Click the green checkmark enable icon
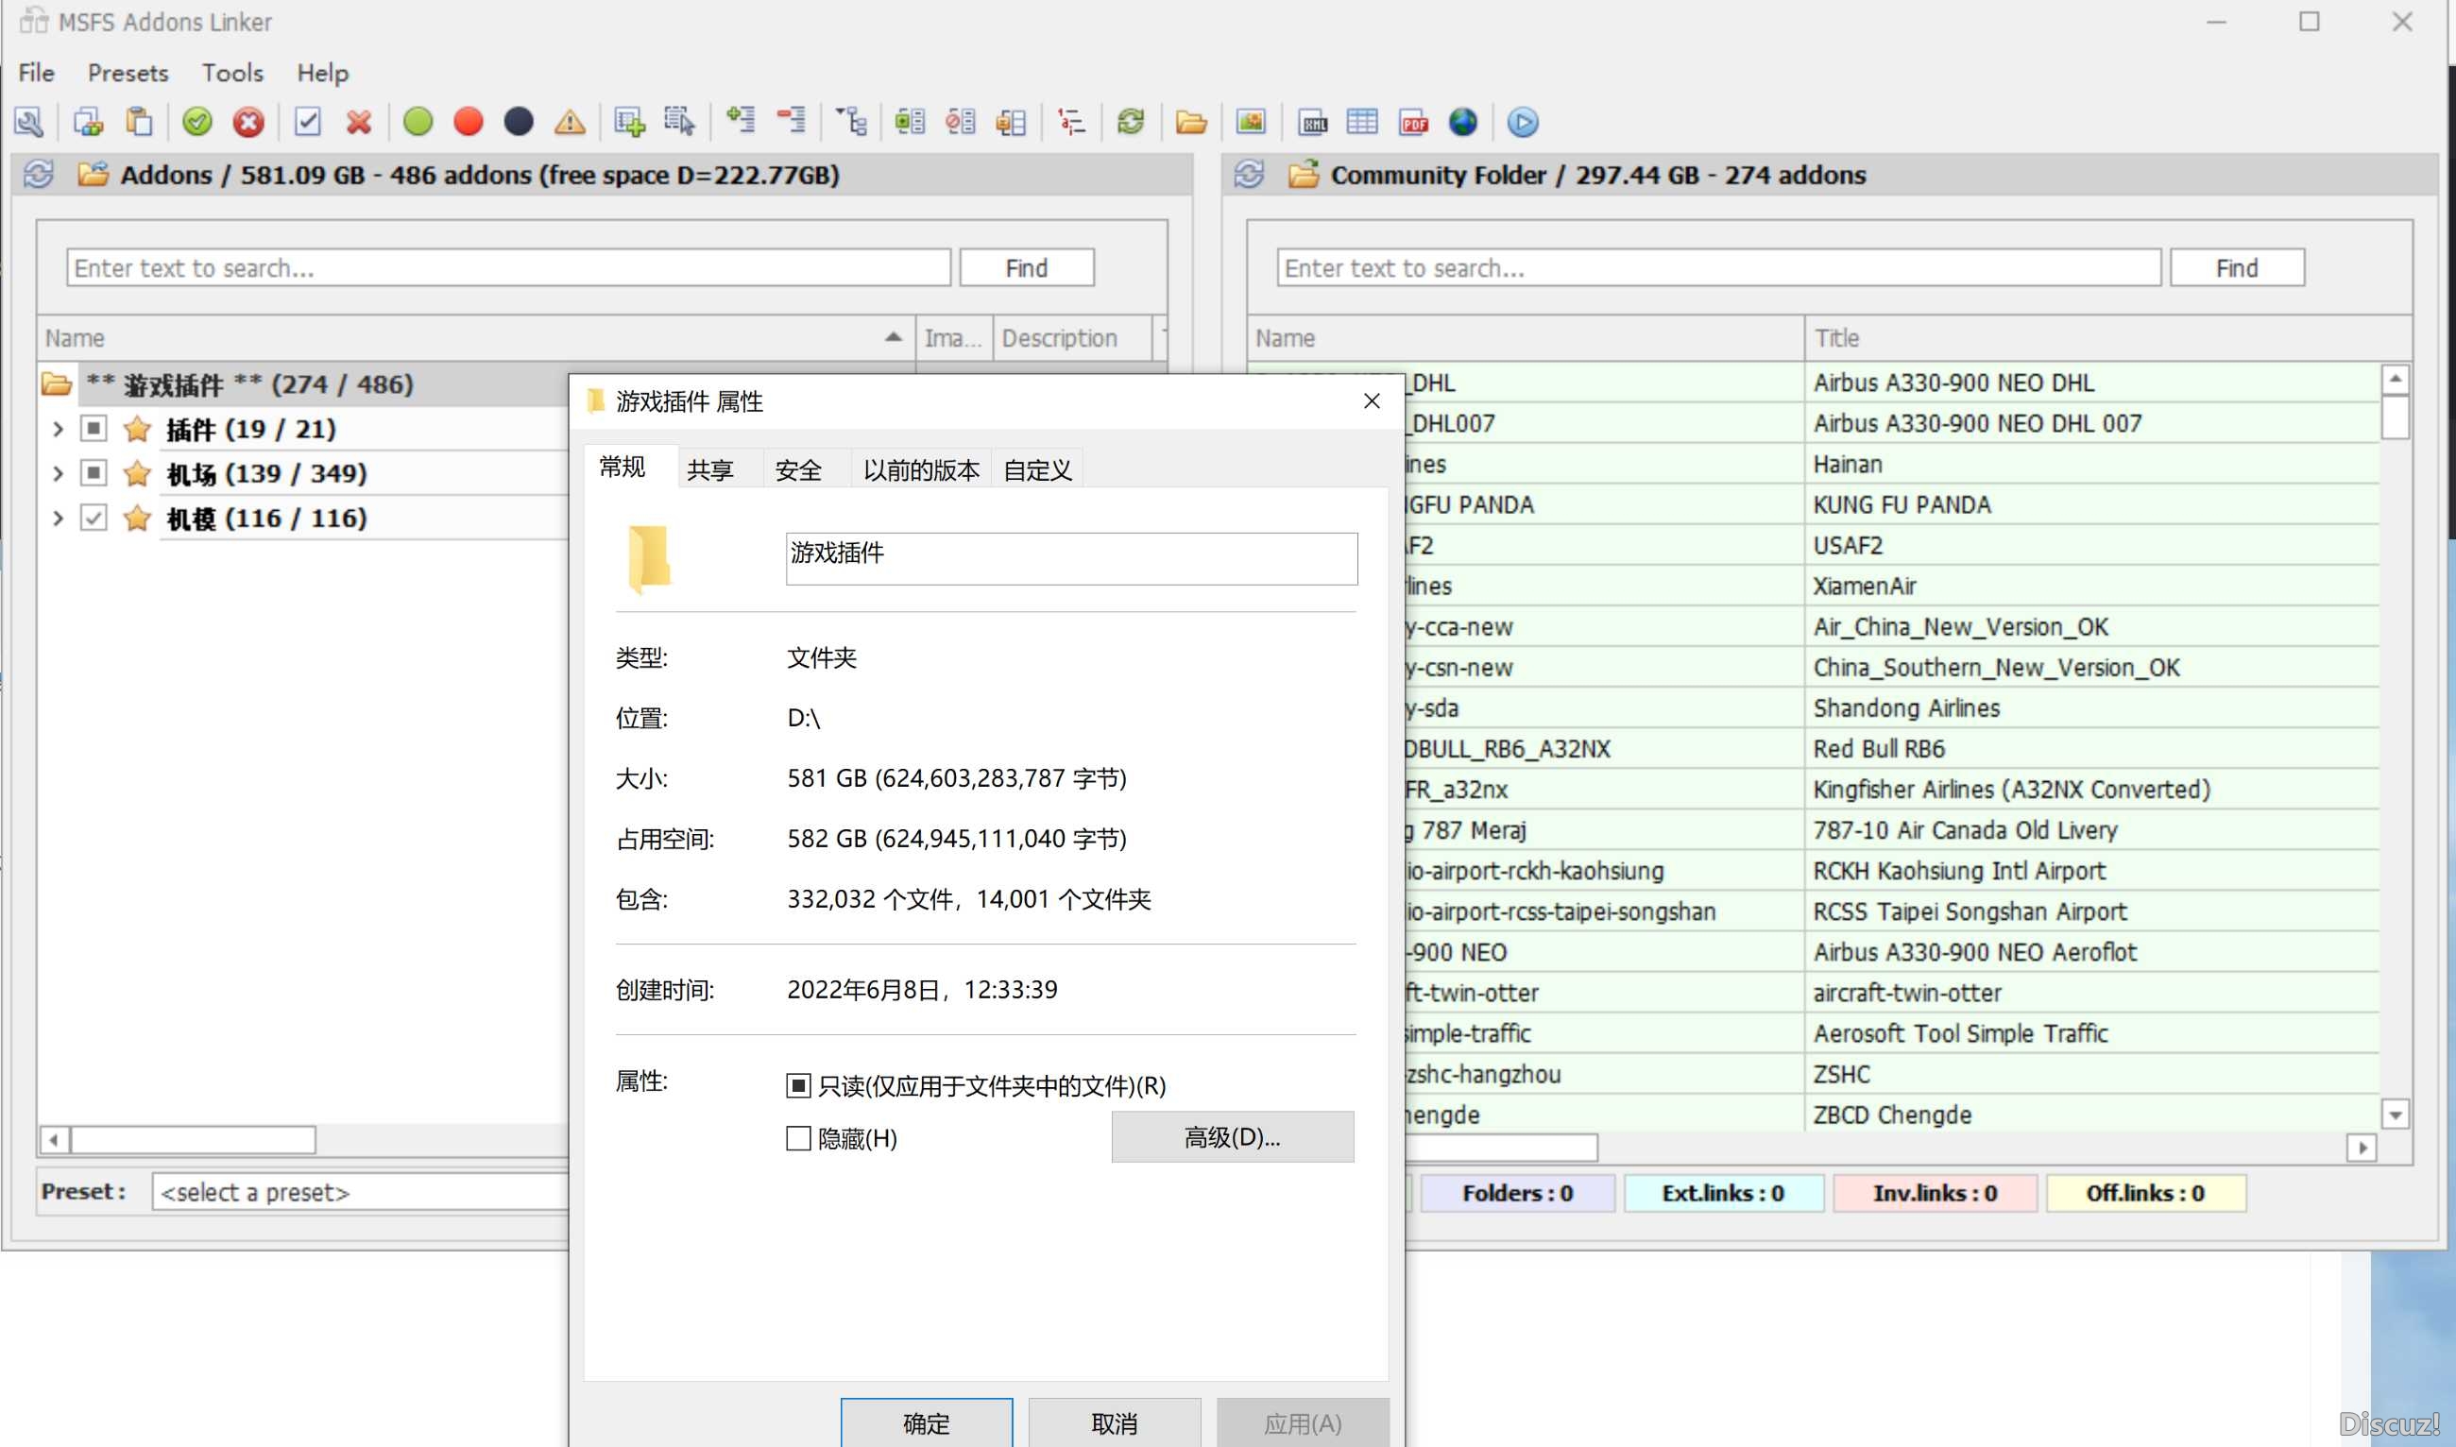The height and width of the screenshot is (1447, 2456). click(x=198, y=122)
